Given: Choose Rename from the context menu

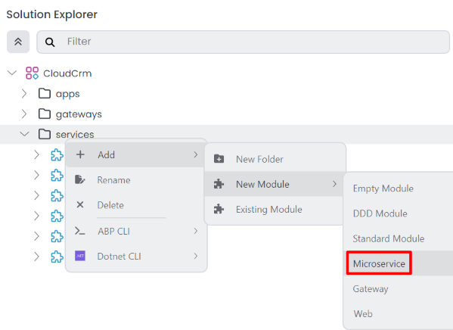Looking at the screenshot, I should tap(136, 180).
